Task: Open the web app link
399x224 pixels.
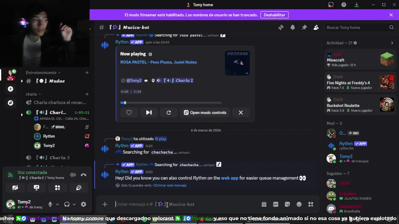Action: (x=230, y=178)
